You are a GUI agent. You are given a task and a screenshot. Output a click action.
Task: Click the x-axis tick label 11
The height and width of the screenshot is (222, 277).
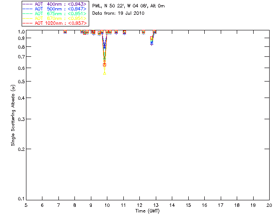[123, 205]
